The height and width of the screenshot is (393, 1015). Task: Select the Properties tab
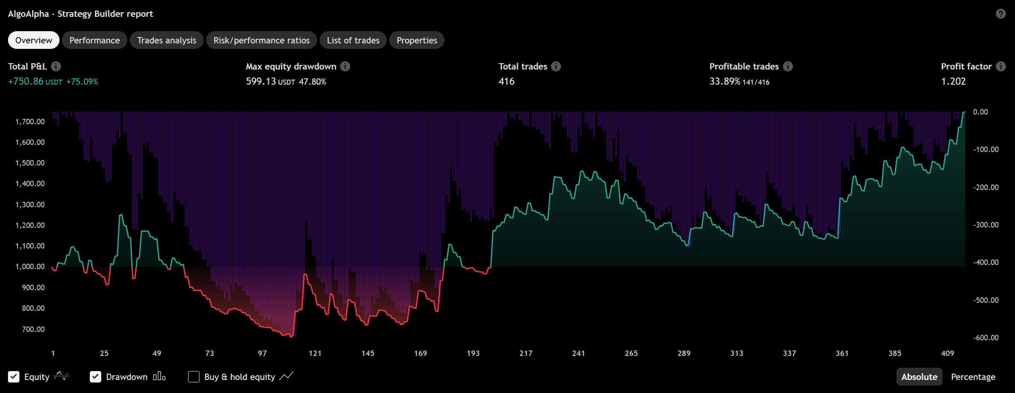pos(417,40)
